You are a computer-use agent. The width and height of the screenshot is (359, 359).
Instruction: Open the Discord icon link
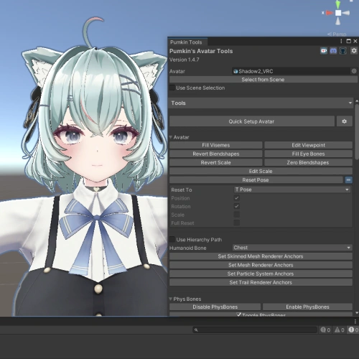333,51
